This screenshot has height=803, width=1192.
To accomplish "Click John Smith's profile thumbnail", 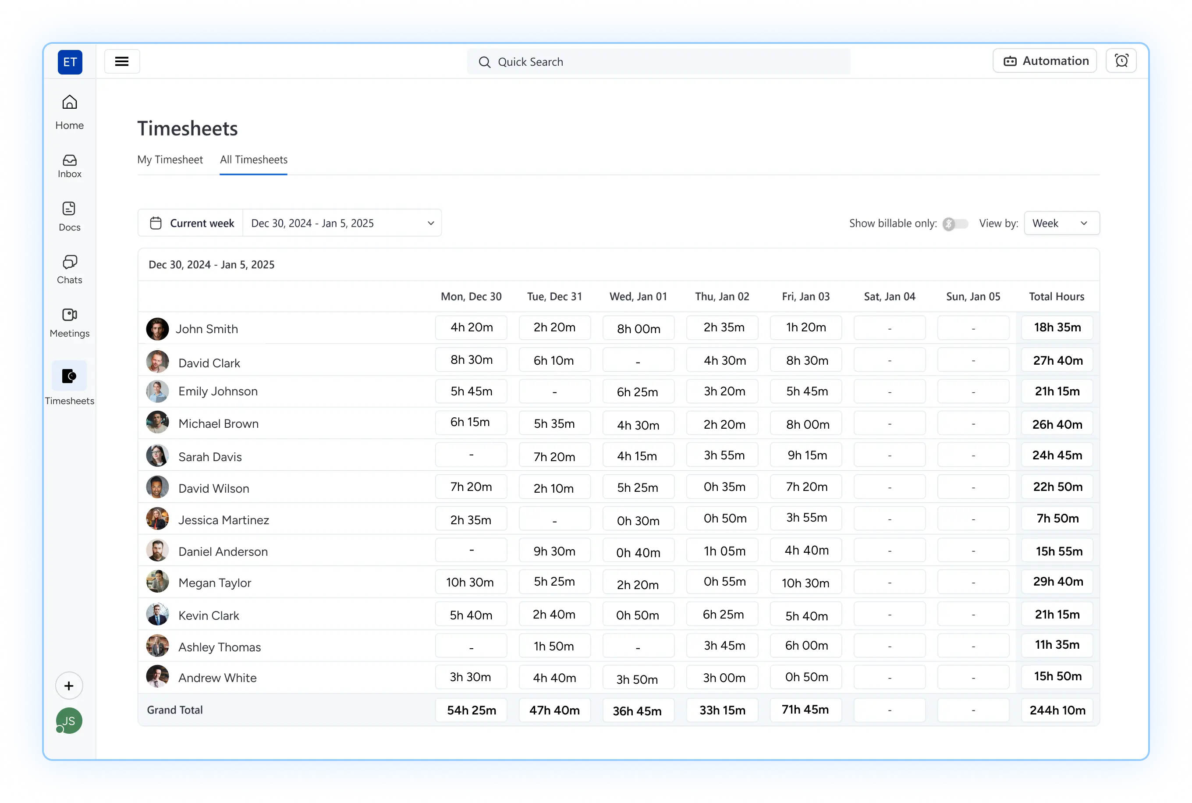I will click(157, 328).
